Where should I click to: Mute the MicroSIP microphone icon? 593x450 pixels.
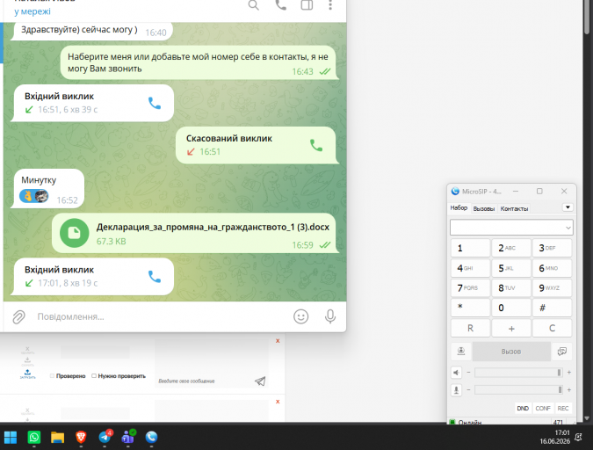pyautogui.click(x=457, y=390)
